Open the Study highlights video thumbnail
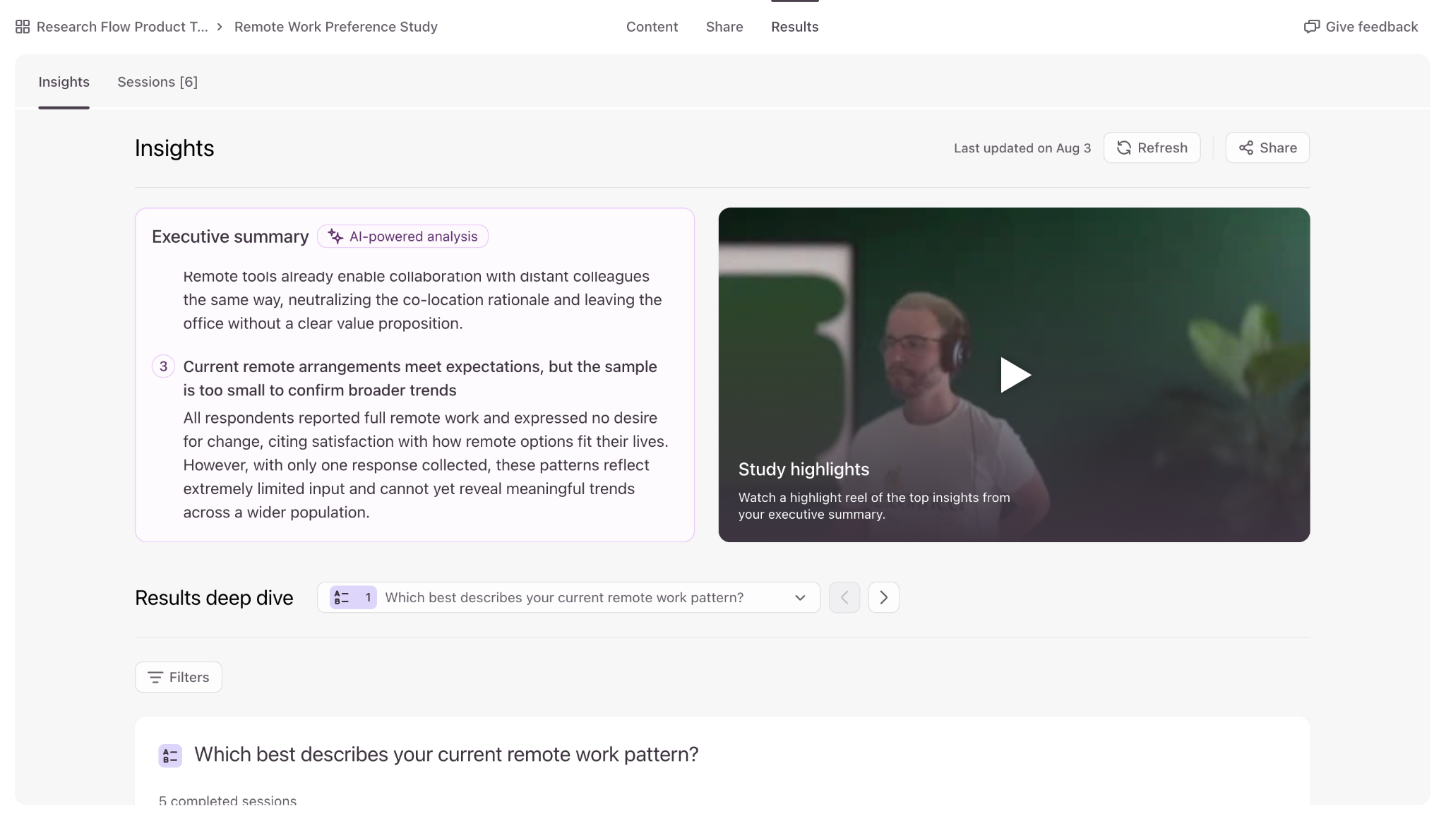Viewport: 1446px width, 821px height. [x=1014, y=375]
